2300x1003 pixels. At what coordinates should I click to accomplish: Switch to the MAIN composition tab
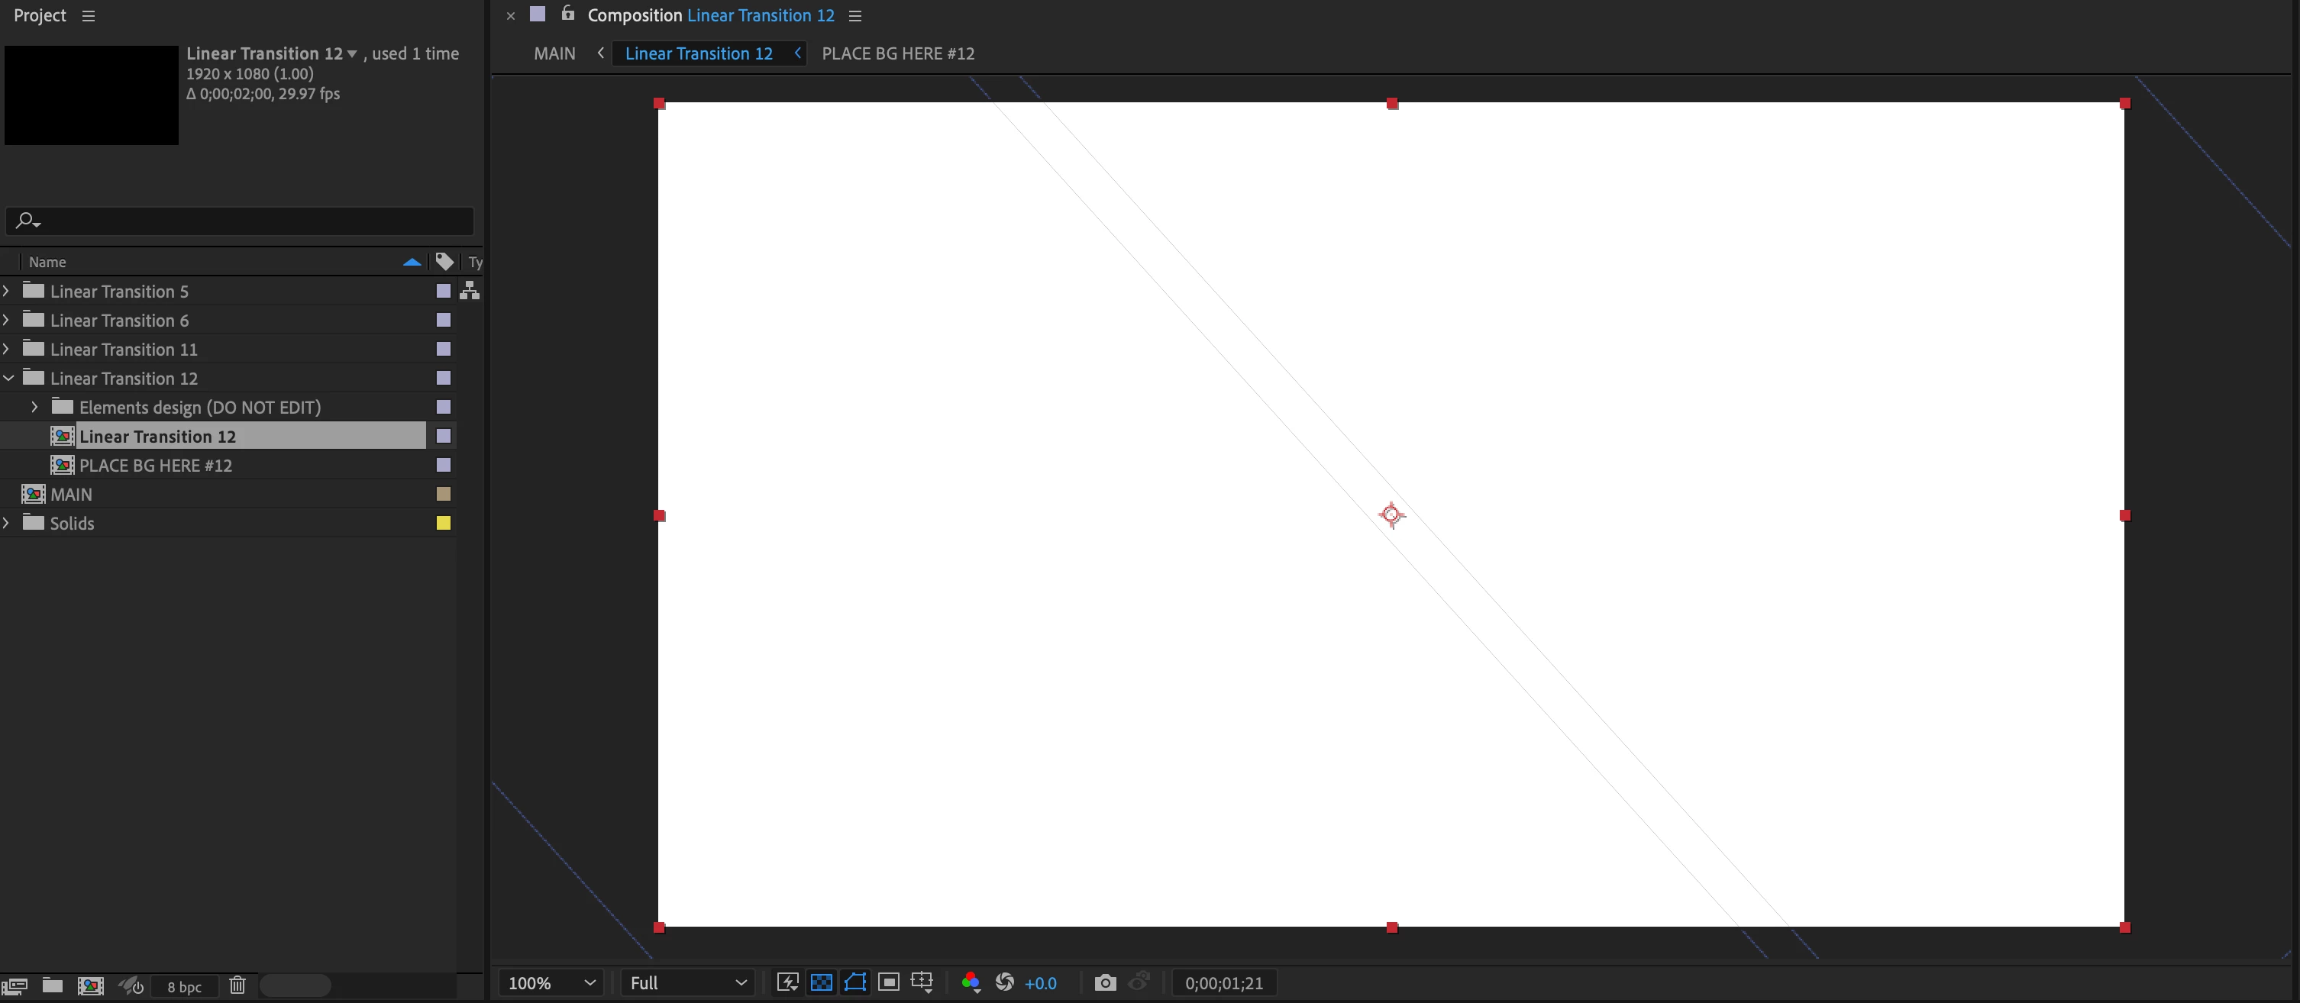pos(554,53)
